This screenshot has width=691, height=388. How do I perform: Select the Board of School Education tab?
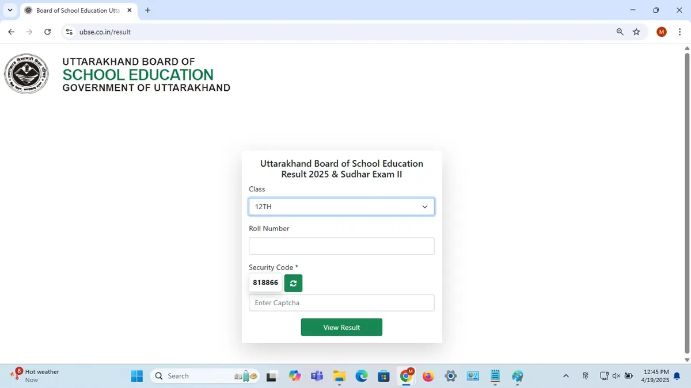pos(78,10)
